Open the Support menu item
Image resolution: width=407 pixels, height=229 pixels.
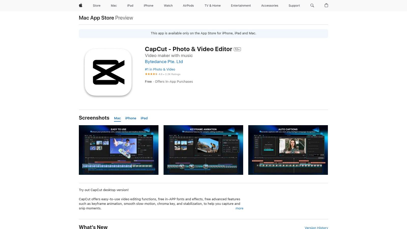pos(294,6)
